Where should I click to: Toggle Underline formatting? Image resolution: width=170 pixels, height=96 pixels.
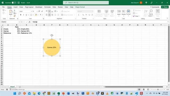pos(26,15)
